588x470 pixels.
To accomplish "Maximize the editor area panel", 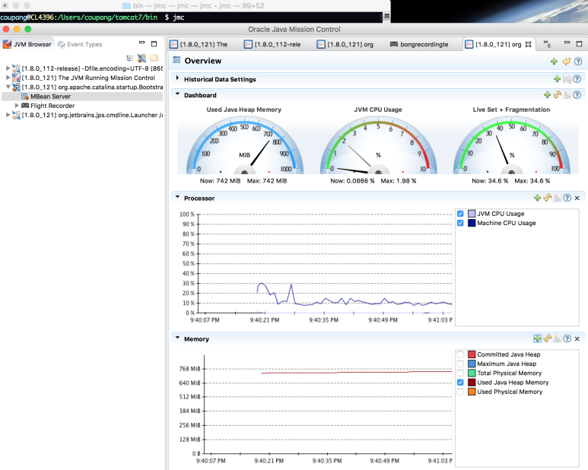I will (579, 44).
